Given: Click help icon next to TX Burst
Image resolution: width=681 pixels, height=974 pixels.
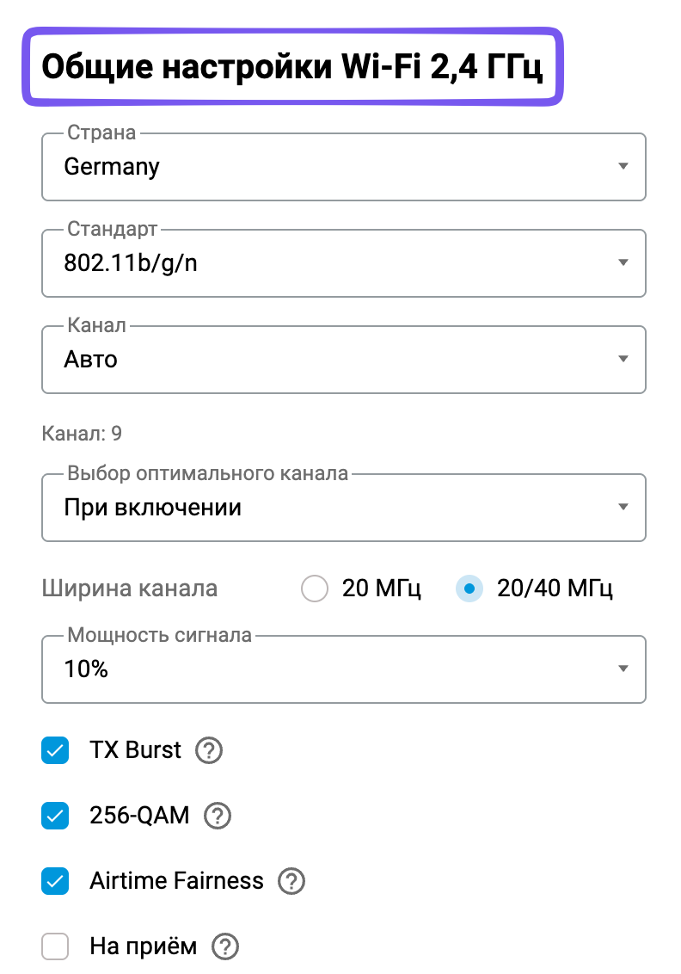Looking at the screenshot, I should coord(209,751).
